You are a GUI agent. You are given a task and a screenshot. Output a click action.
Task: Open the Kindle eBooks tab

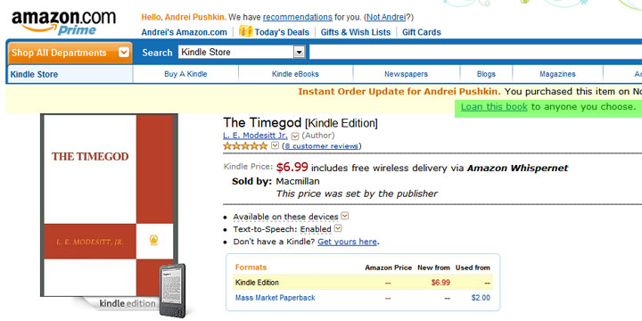(x=295, y=74)
